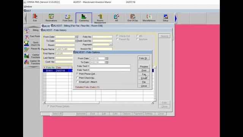Open the Setup module
Viewport: 243px width, 137px height.
point(166,18)
